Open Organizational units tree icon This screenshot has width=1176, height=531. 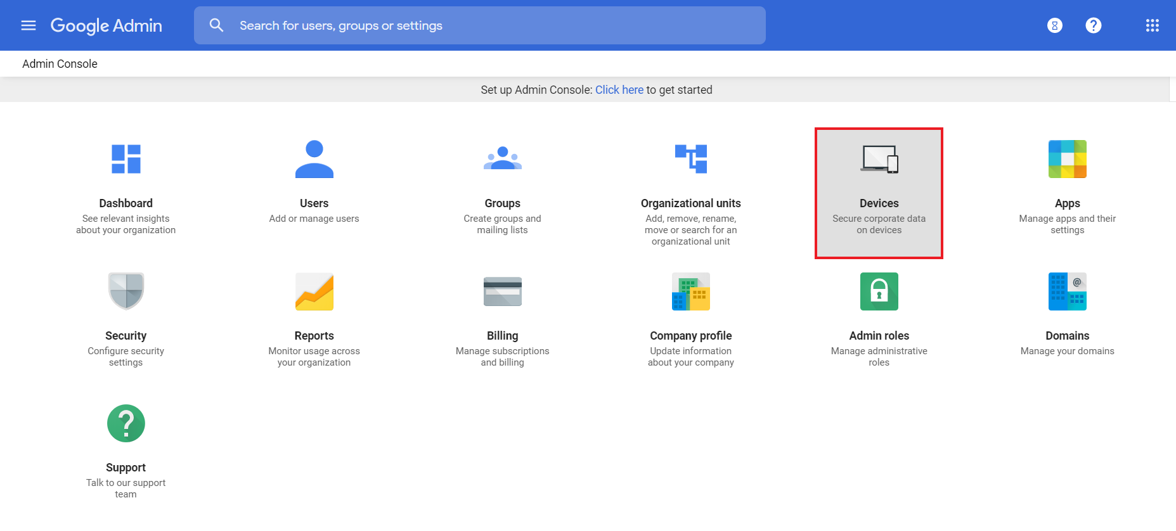click(x=690, y=158)
